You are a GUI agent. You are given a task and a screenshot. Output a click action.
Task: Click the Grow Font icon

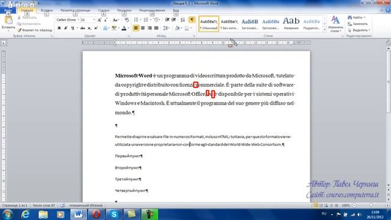tap(100, 20)
